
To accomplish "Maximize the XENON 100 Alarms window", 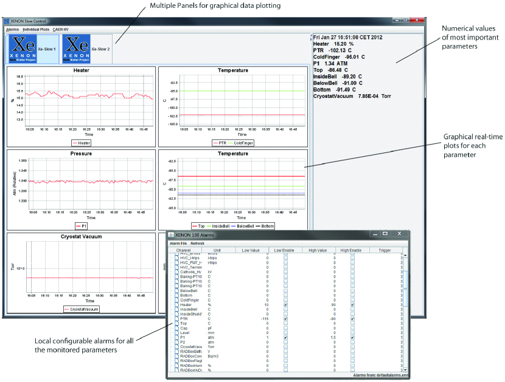I will point(385,233).
